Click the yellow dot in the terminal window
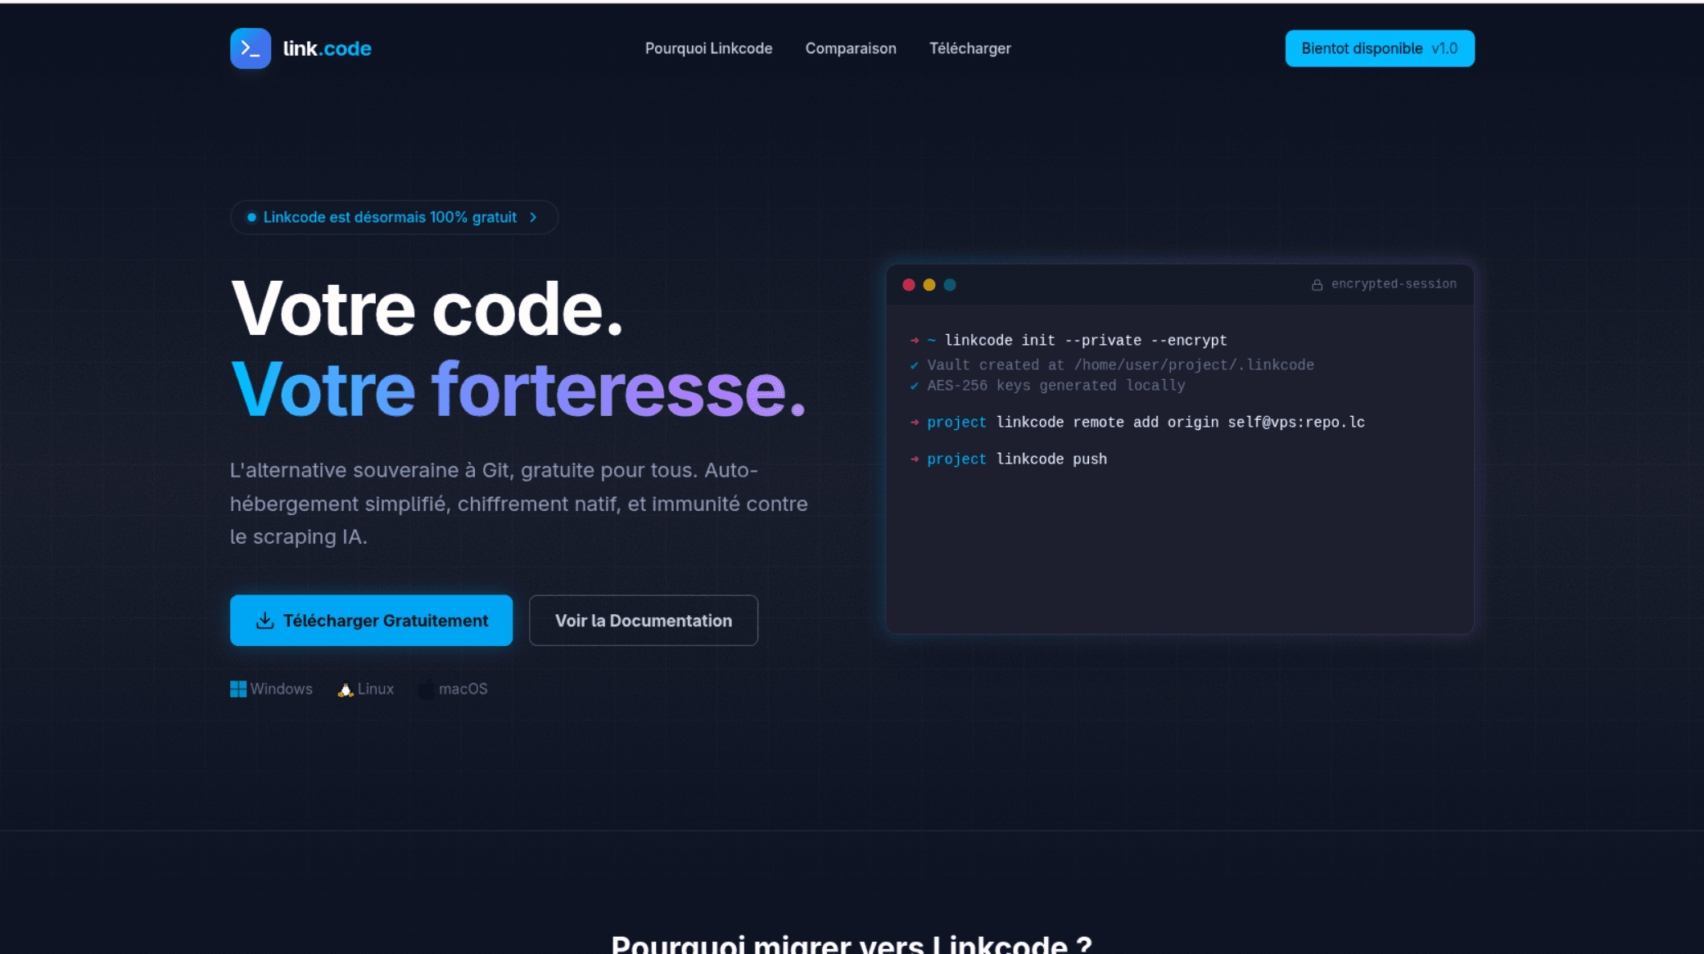This screenshot has height=954, width=1704. [x=929, y=284]
